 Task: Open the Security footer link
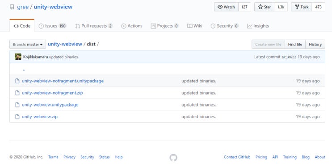[87, 157]
